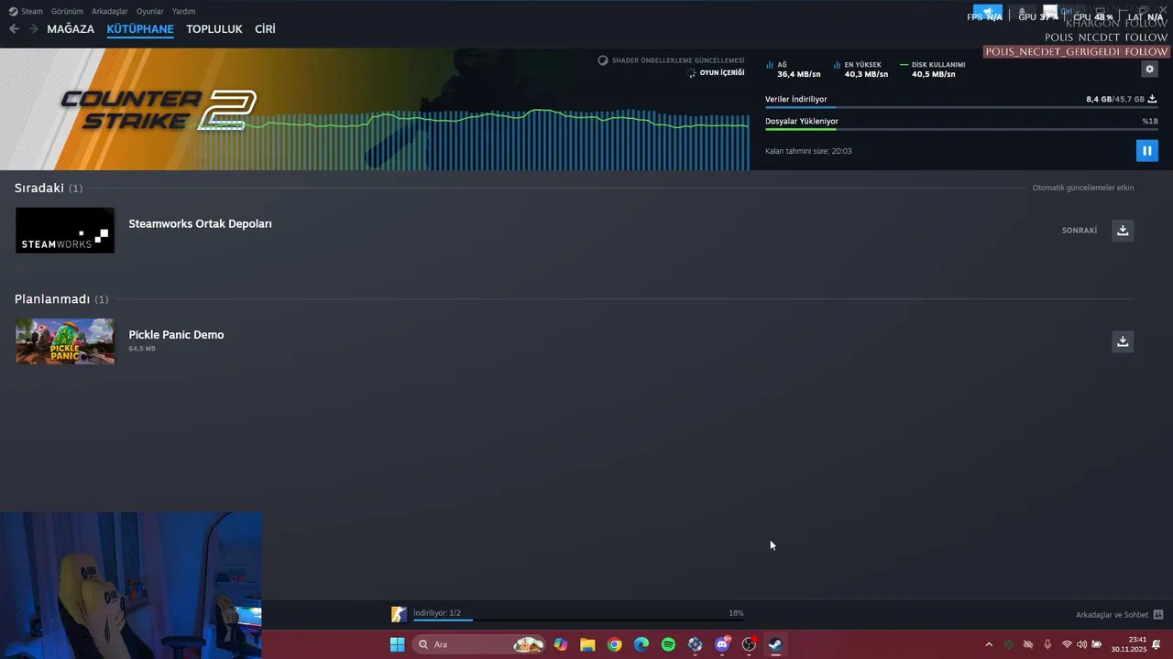Open OBS Studio from the taskbar
Screen dimensions: 1173x659
[x=749, y=644]
